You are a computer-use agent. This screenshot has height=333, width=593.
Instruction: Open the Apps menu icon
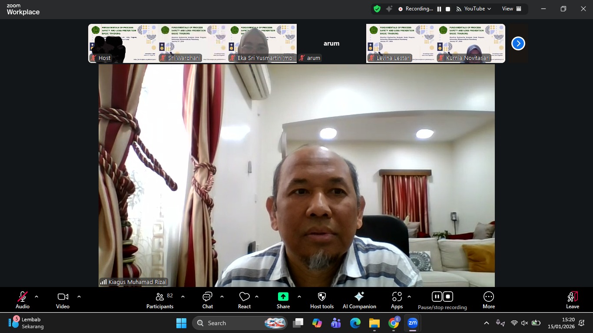tap(397, 300)
